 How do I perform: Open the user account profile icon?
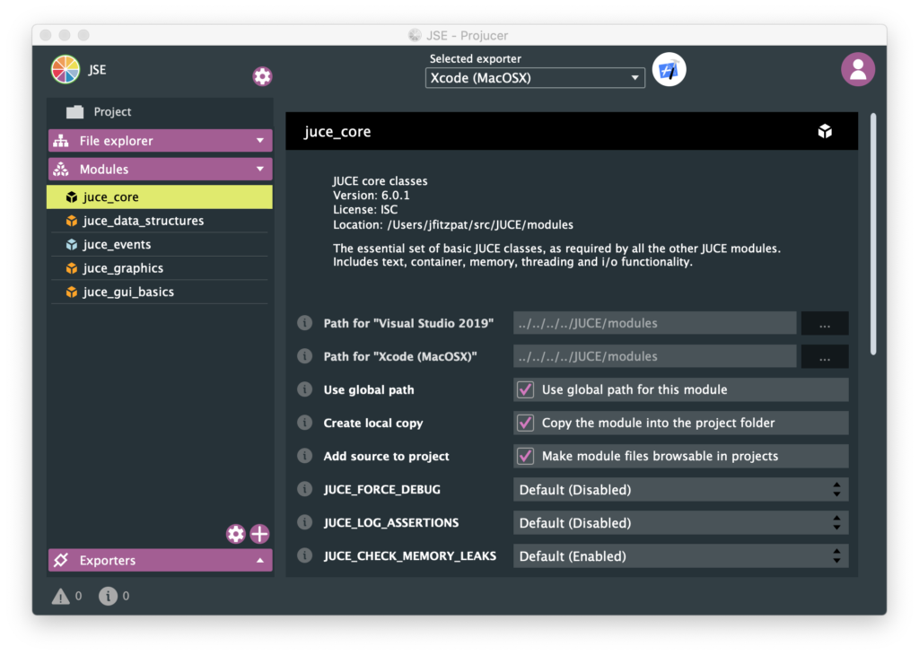coord(857,70)
